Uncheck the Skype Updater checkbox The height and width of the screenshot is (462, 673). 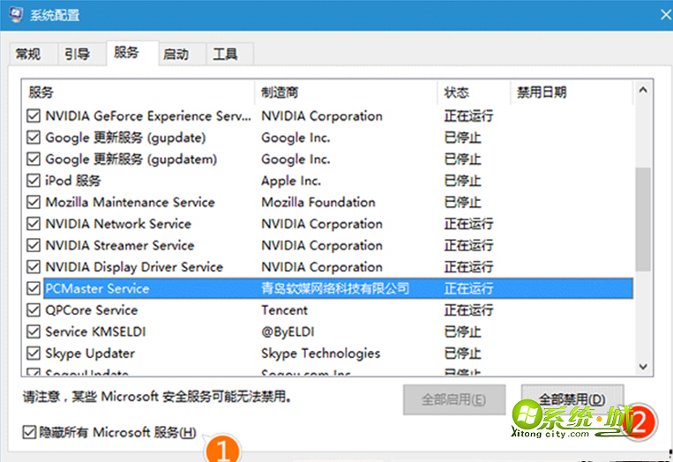pos(34,353)
